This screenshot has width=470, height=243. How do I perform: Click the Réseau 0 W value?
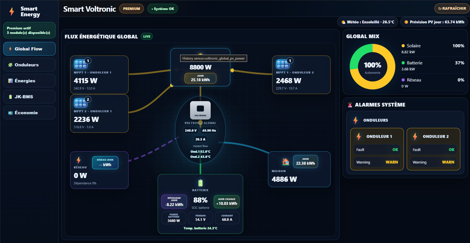coord(80,175)
